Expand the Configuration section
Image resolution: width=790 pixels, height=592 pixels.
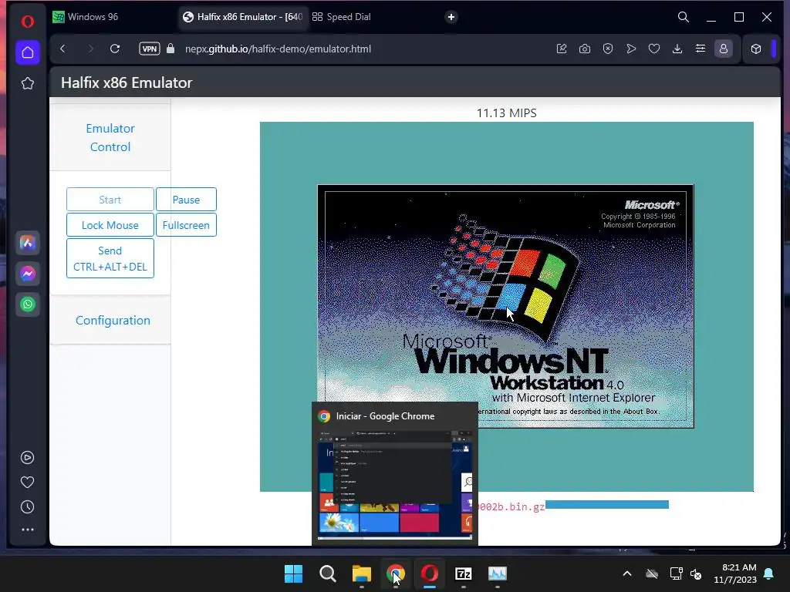[113, 320]
